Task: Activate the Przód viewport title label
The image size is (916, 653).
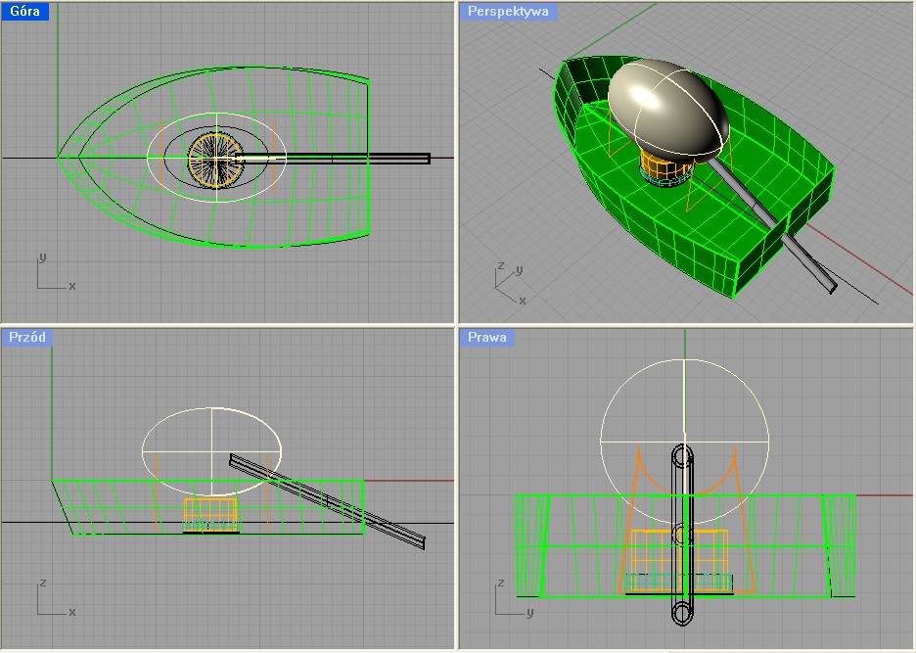Action: [x=26, y=338]
